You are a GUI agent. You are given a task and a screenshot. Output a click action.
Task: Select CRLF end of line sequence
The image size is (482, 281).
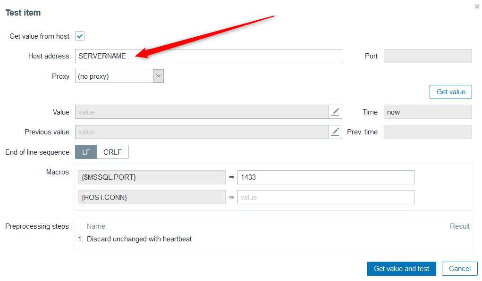112,152
